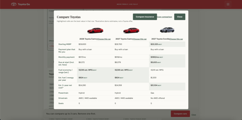Select the $29,700 MSRP cell
The height and width of the screenshot is (120, 242).
pos(131,44)
